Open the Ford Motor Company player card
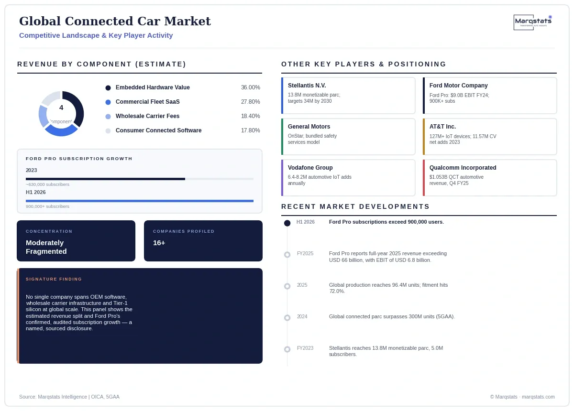The height and width of the screenshot is (411, 574). (x=490, y=96)
